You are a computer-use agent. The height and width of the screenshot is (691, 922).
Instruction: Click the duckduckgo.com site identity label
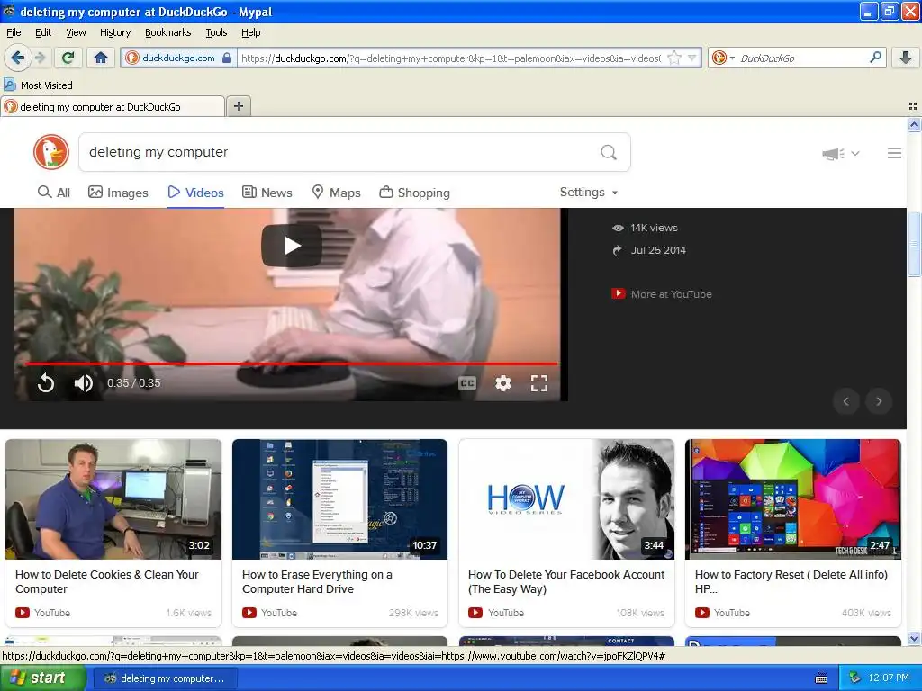click(178, 58)
